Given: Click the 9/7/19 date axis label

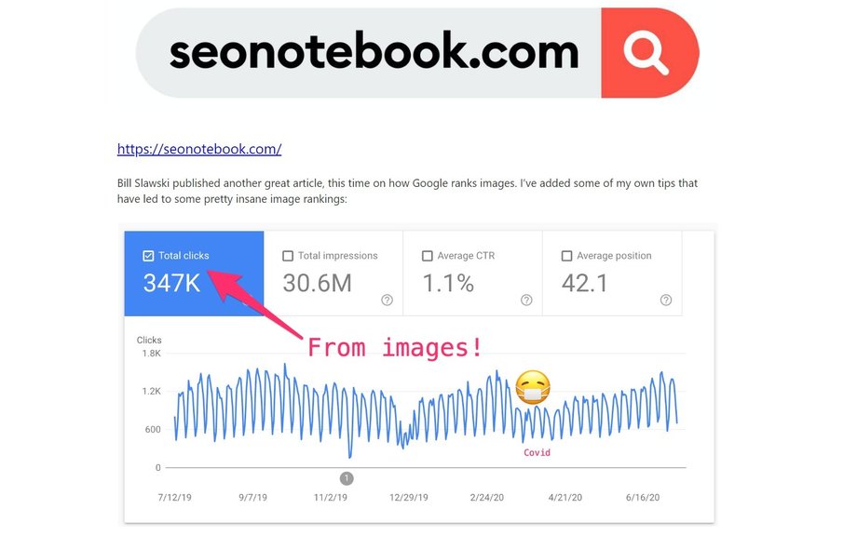Looking at the screenshot, I should click(252, 498).
